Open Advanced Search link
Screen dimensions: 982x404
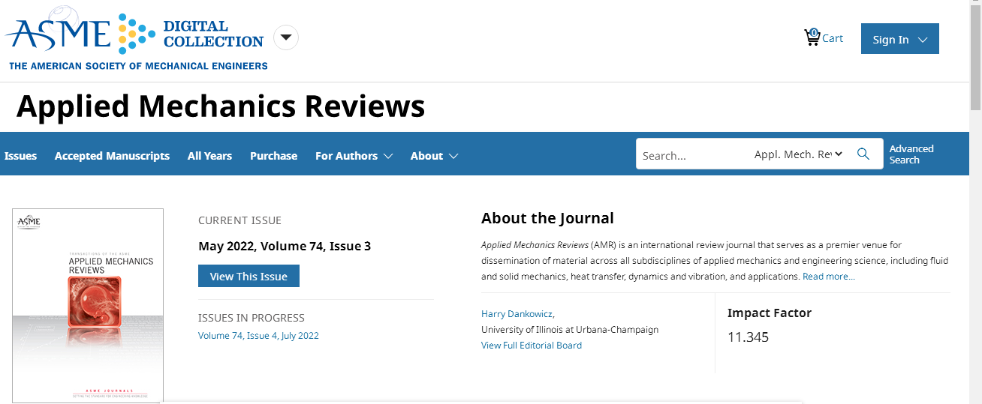[x=911, y=154]
